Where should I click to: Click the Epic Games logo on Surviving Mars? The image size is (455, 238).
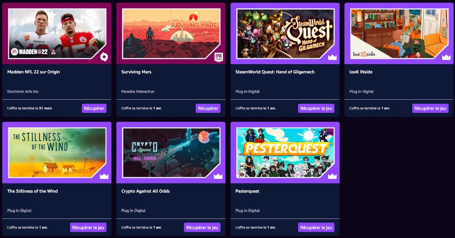click(x=218, y=57)
